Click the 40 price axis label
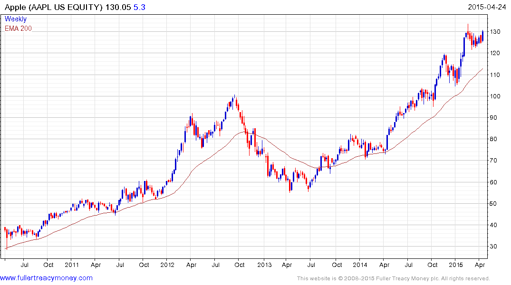Viewport: 511px width, 285px height. click(x=493, y=225)
